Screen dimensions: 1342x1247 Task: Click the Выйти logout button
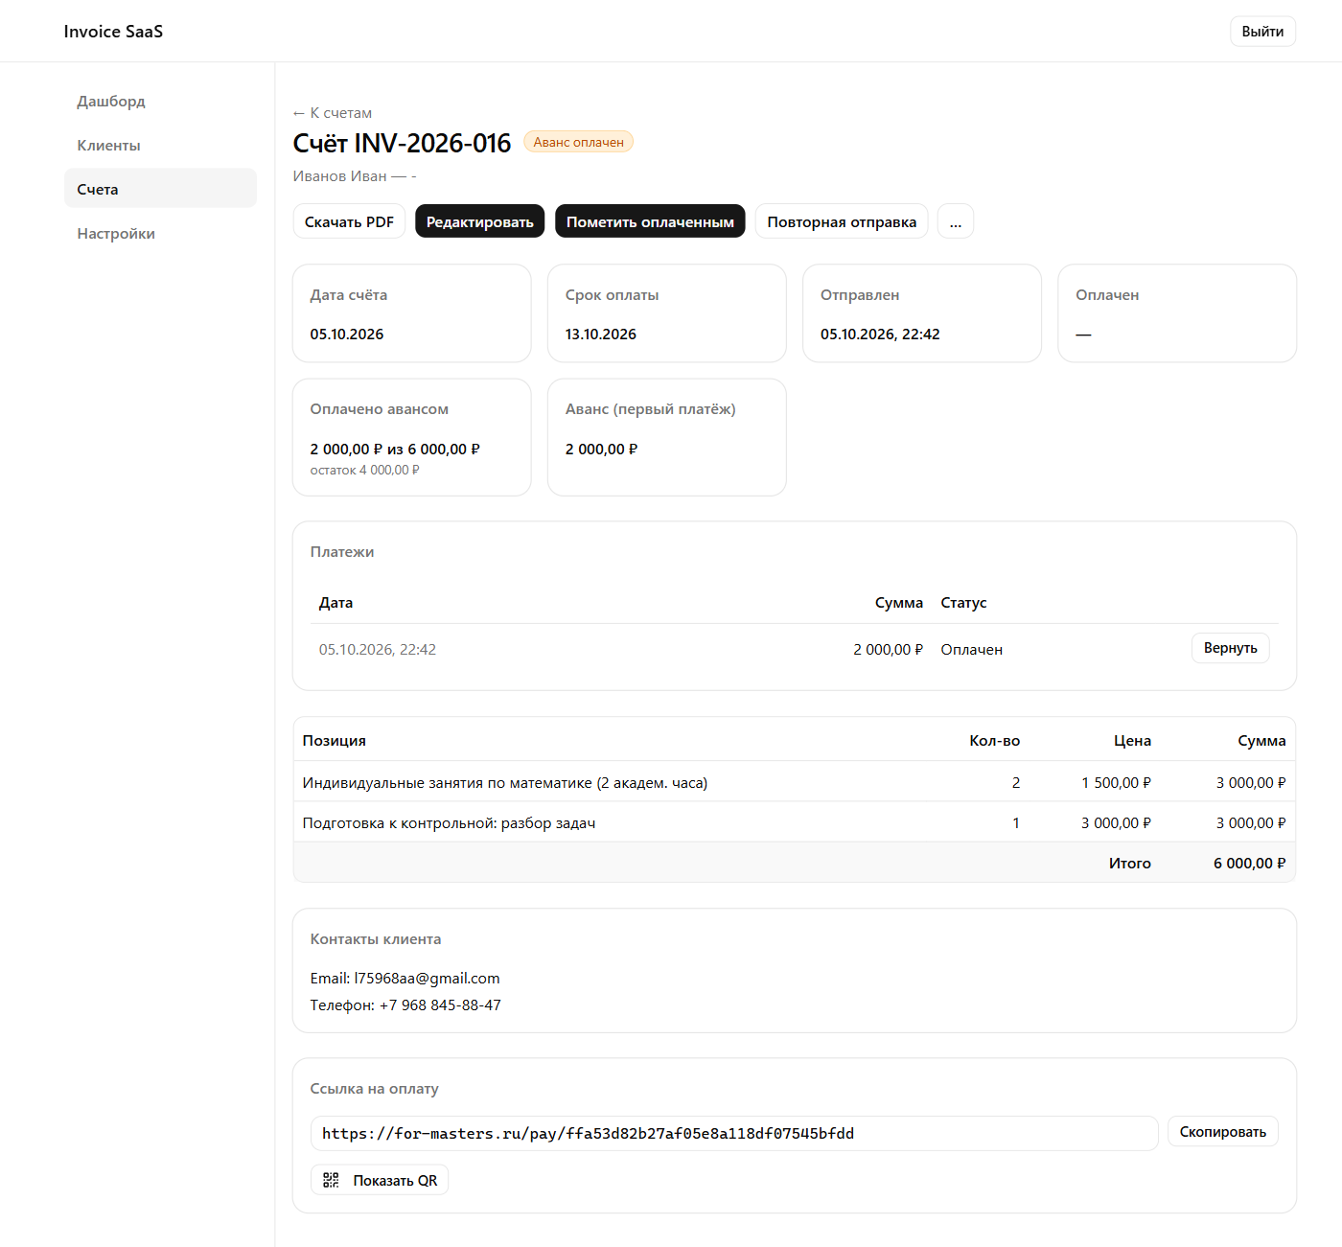1262,32
